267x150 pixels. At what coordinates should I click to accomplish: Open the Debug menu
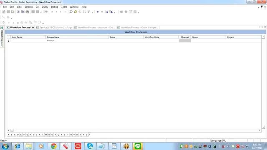(55, 7)
